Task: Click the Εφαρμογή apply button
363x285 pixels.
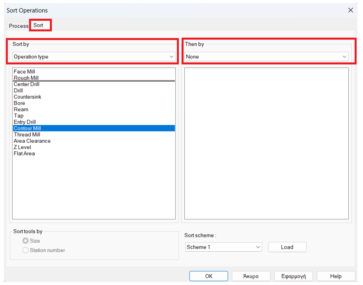Action: pos(294,276)
